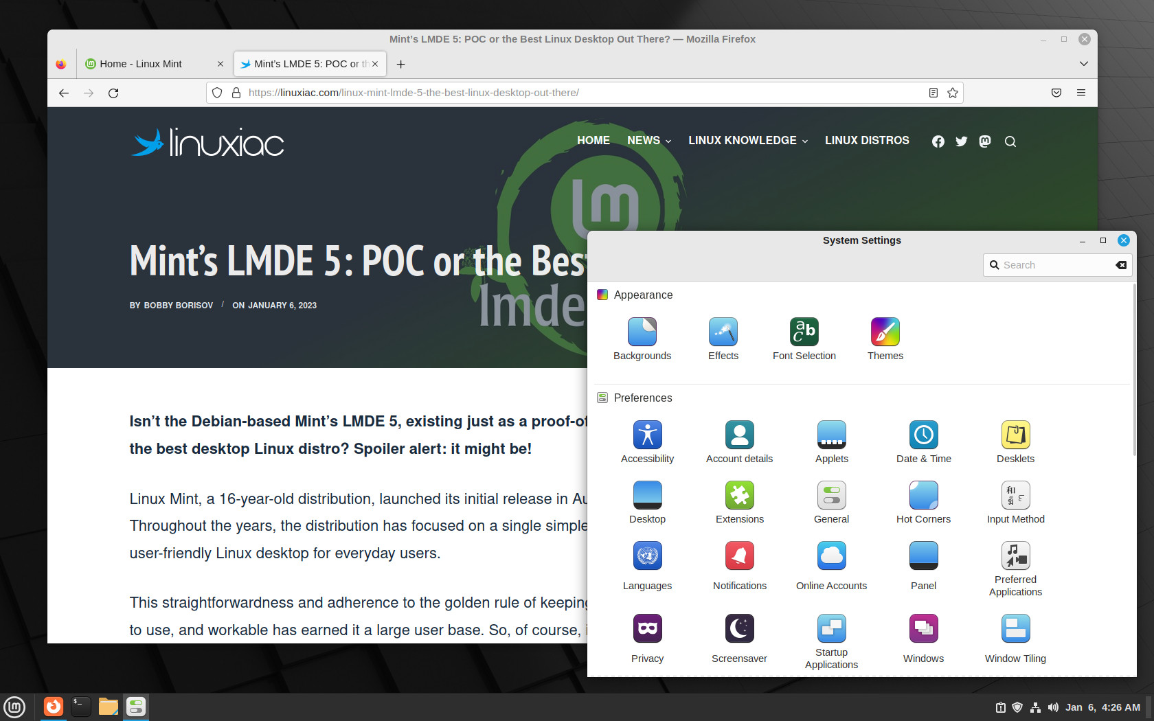Close the Home - Linux Mint tab
Image resolution: width=1154 pixels, height=721 pixels.
[x=220, y=64]
